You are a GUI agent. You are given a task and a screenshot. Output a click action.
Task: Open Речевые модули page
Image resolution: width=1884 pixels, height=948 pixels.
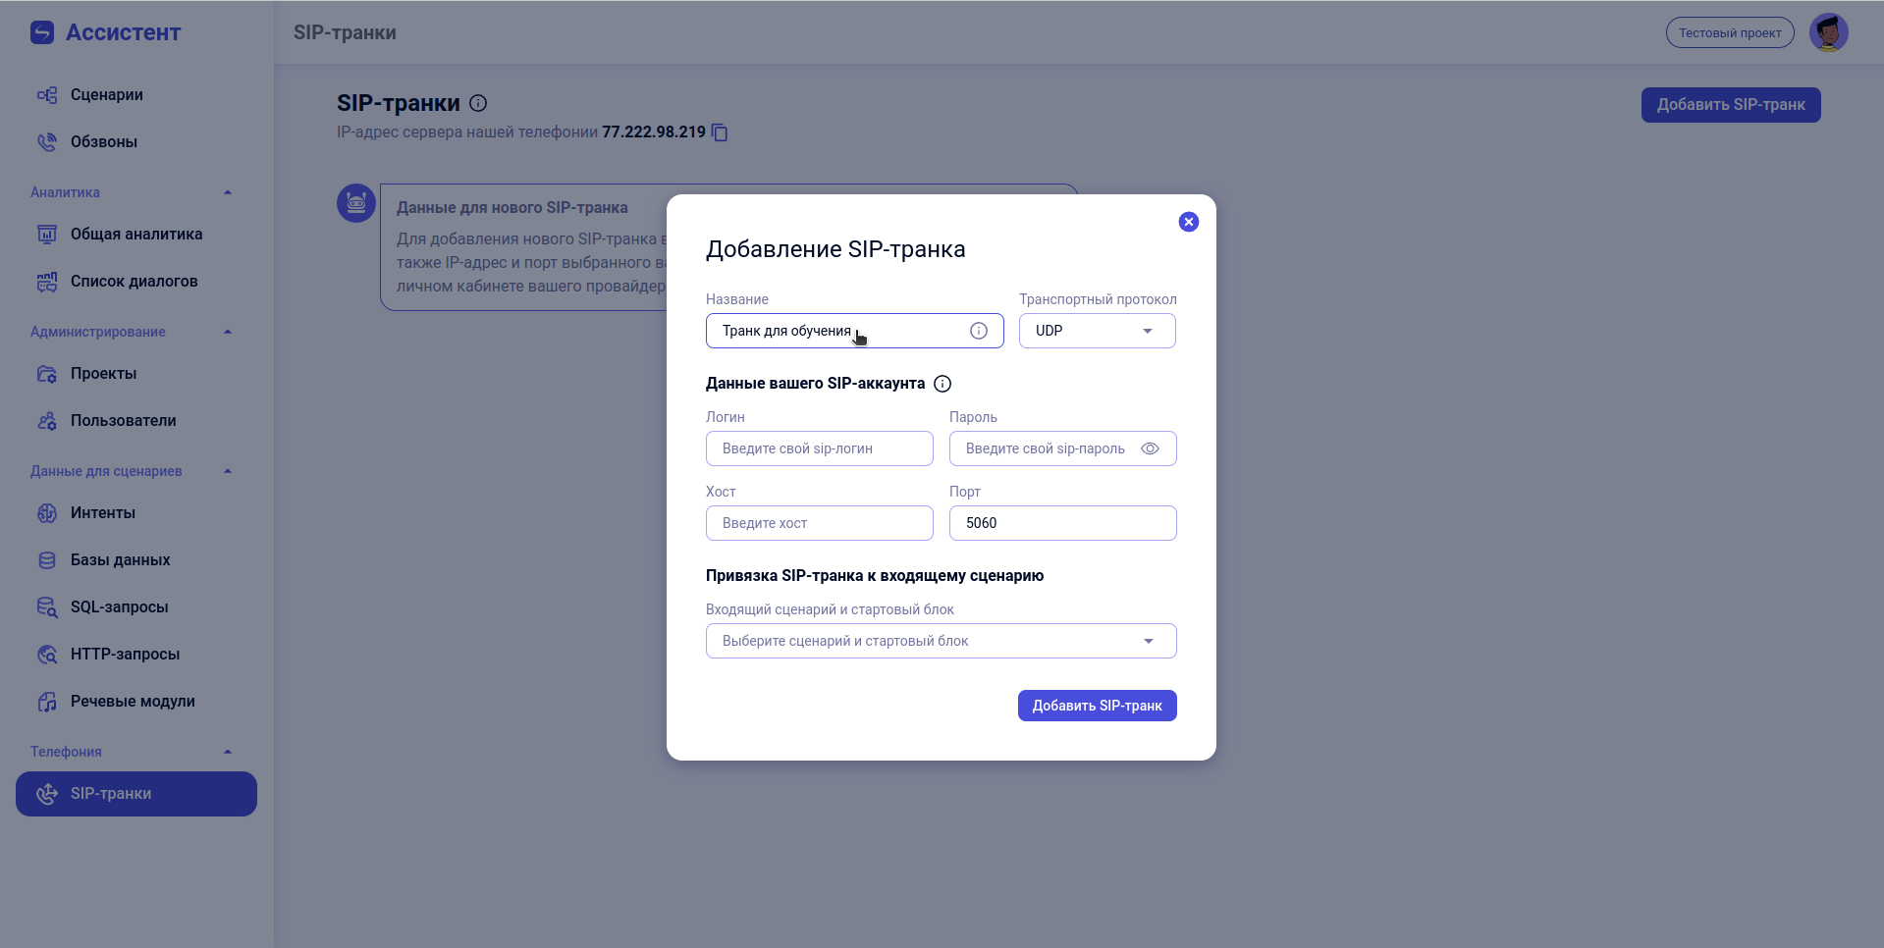coord(133,702)
